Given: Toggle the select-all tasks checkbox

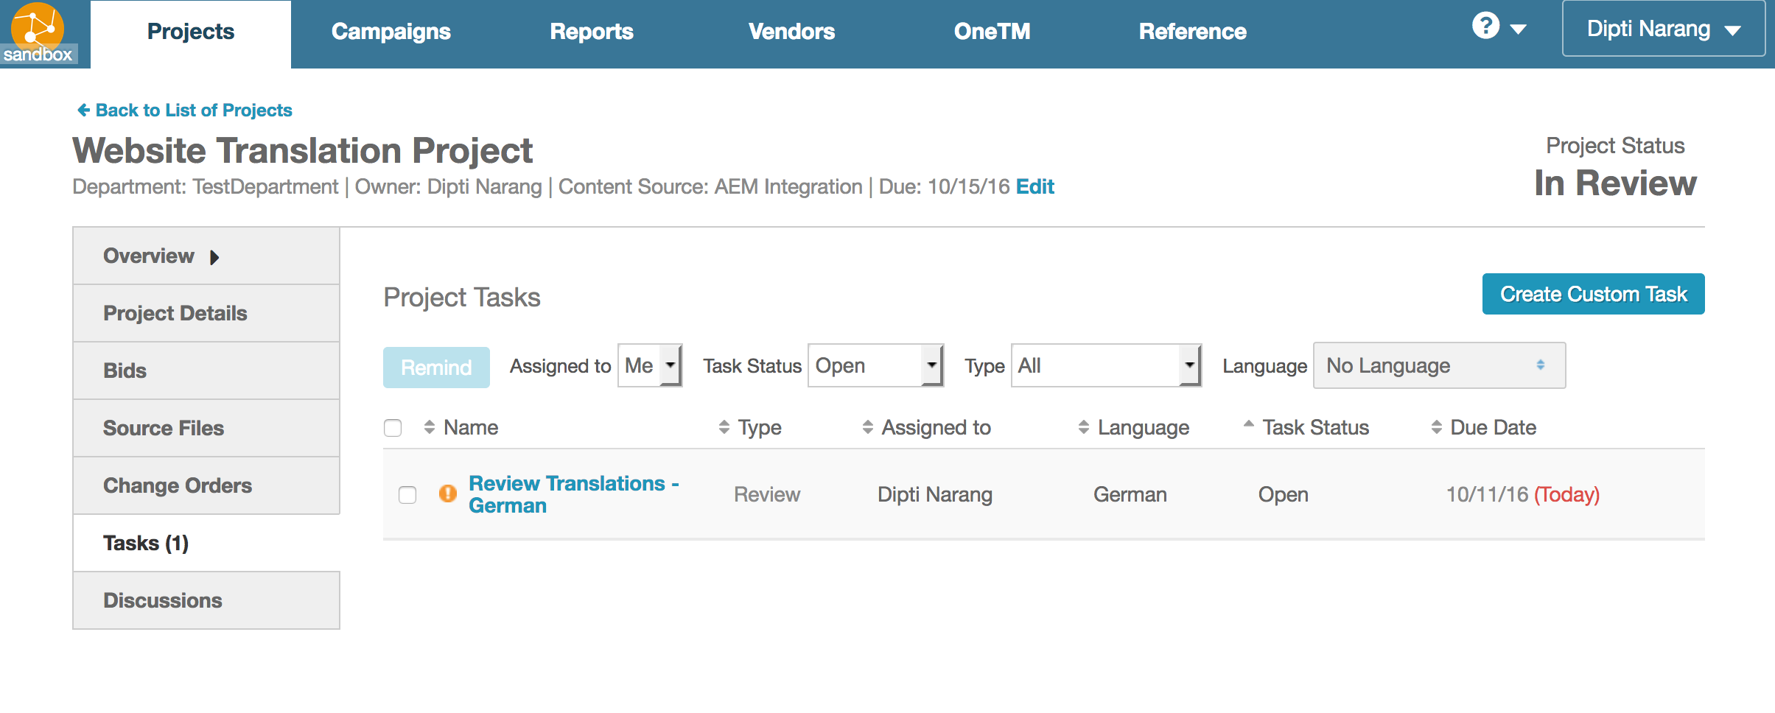Looking at the screenshot, I should (393, 428).
